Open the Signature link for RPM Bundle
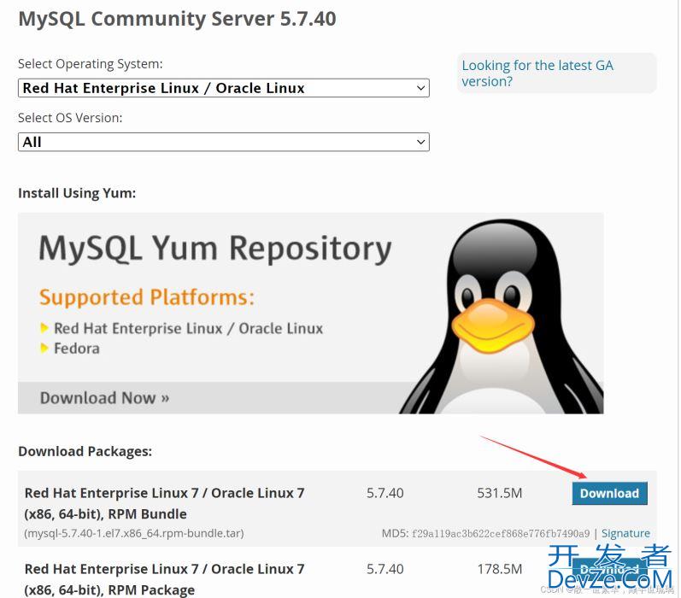Viewport: 681px width, 598px height. (625, 533)
